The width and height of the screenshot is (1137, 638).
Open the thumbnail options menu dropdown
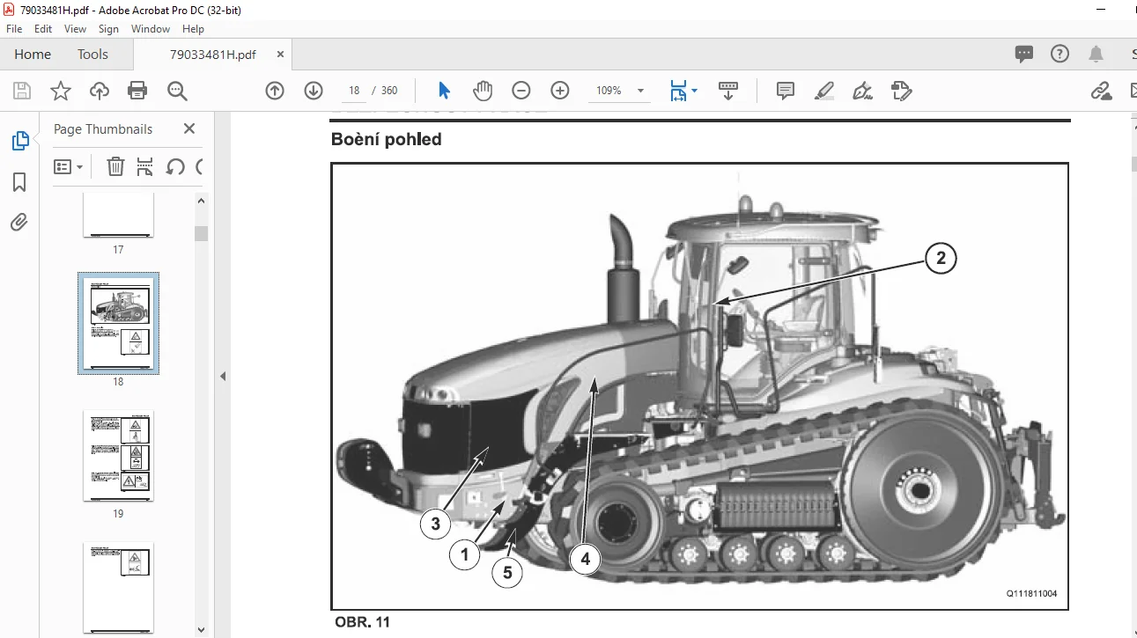[69, 166]
